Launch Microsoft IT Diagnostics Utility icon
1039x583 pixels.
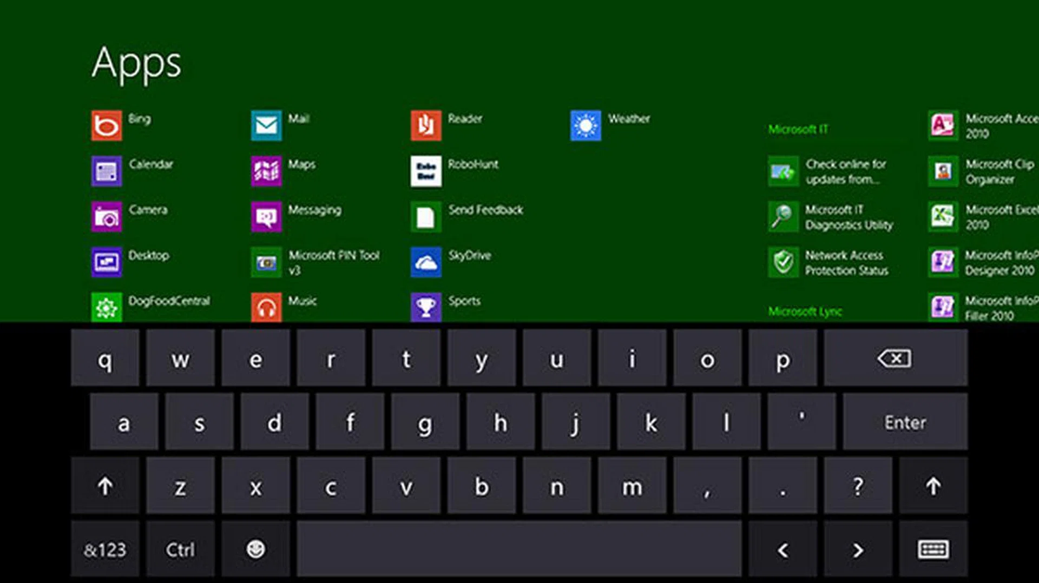pyautogui.click(x=782, y=217)
